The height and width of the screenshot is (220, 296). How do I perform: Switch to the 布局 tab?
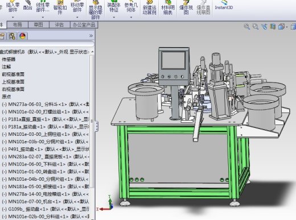pos(18,25)
